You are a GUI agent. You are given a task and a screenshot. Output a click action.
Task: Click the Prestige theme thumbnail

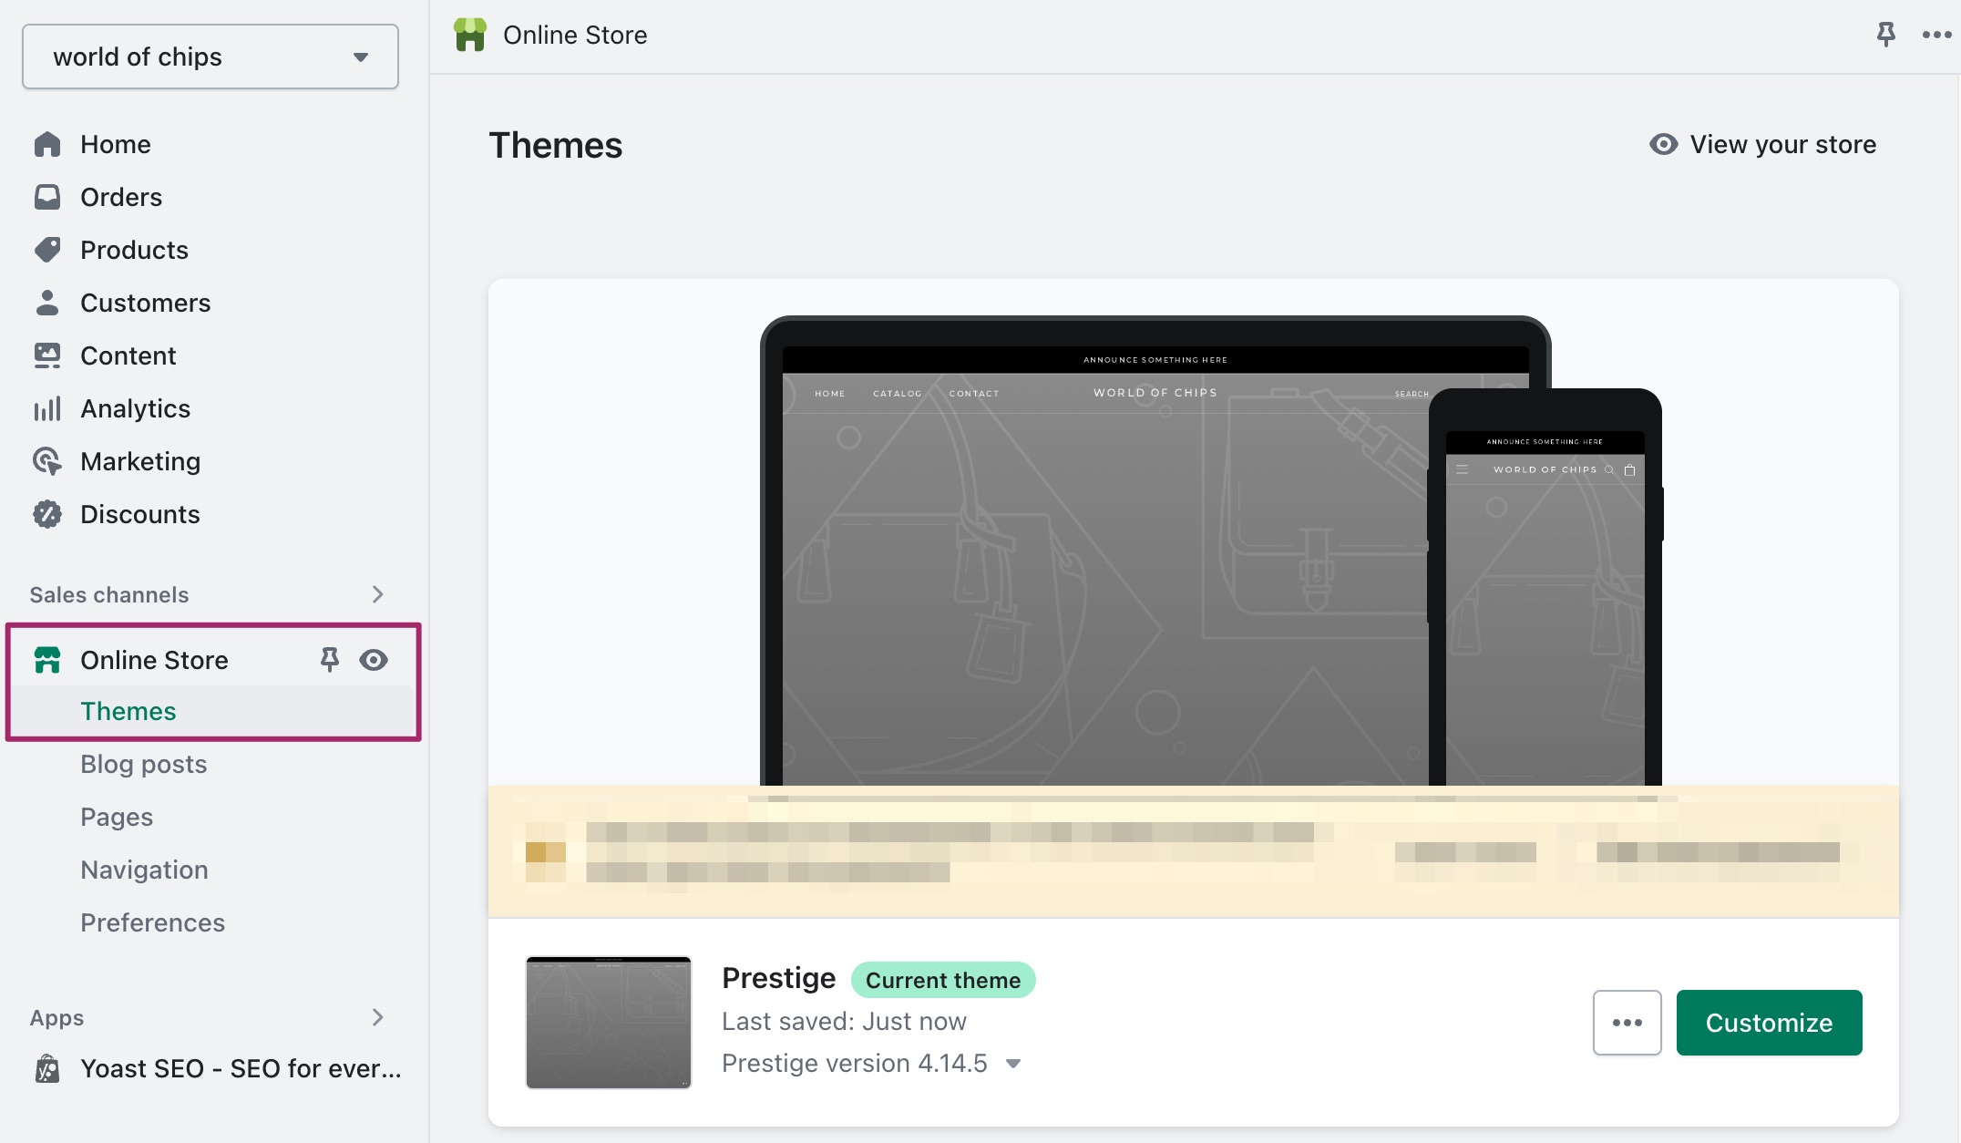tap(608, 1023)
